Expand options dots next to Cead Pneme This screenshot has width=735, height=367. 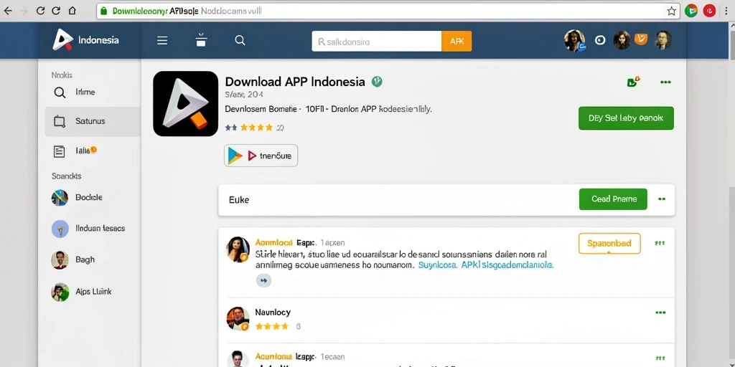pyautogui.click(x=661, y=199)
